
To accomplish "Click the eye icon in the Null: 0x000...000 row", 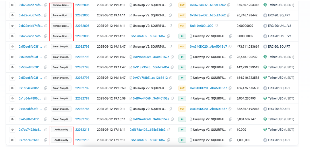I will 12,26.
